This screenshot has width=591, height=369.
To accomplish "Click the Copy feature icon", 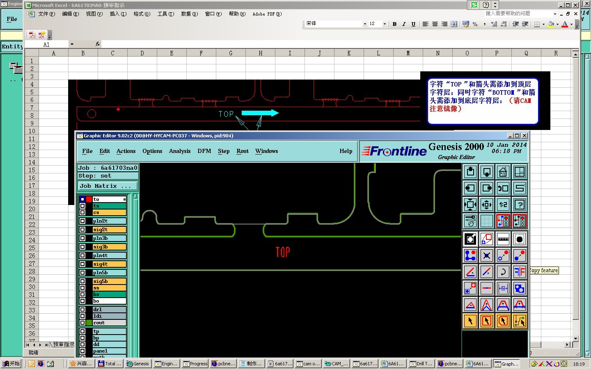I will pos(520,255).
